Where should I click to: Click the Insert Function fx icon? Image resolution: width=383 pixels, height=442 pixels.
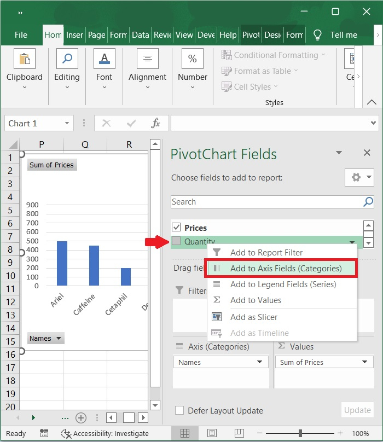[x=155, y=123]
